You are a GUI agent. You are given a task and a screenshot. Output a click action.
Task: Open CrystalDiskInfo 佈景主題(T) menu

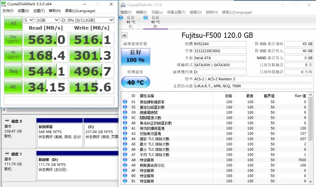(x=176, y=12)
